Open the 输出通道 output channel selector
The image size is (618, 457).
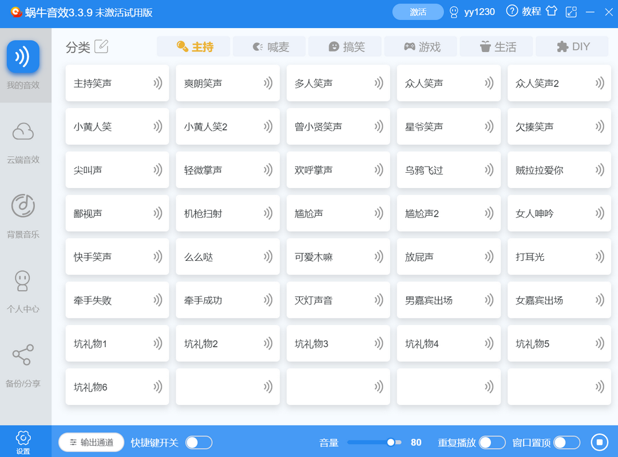pyautogui.click(x=91, y=442)
